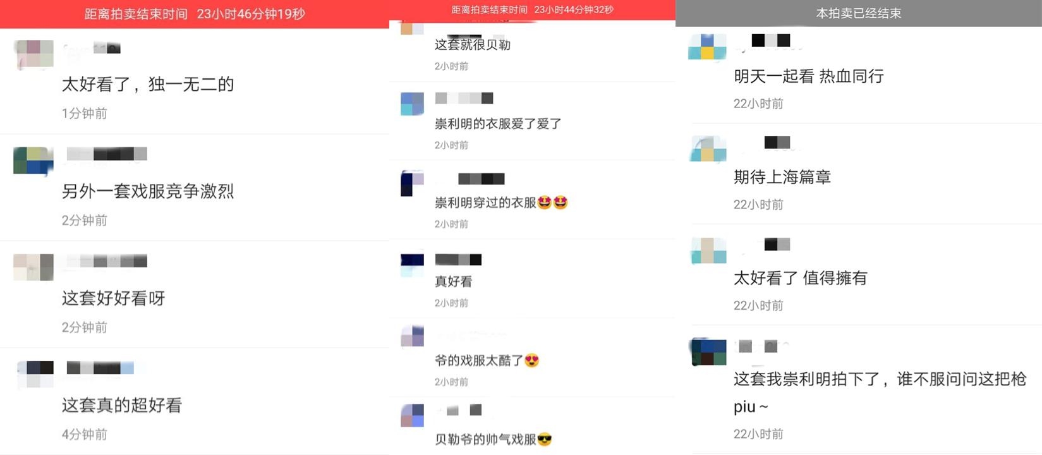This screenshot has width=1042, height=455.
Task: Tap avatar next to 明天一起看 热血同行
Action: 707,47
